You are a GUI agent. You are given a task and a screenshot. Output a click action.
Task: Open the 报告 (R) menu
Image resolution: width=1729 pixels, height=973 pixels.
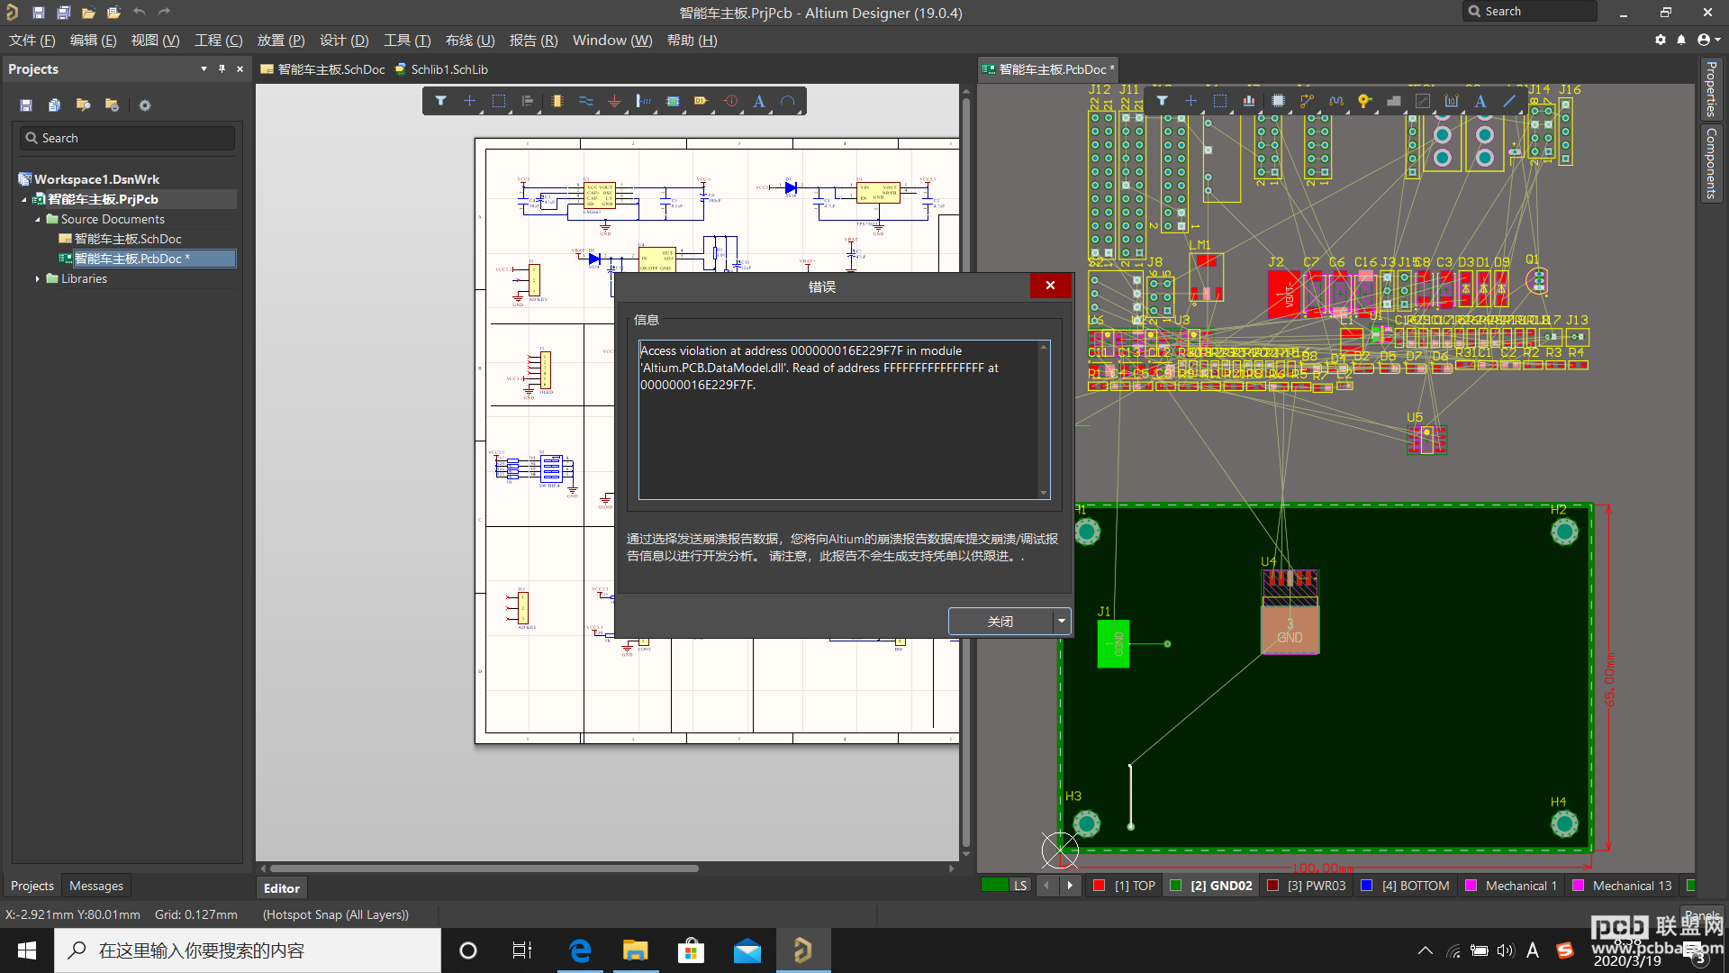(534, 41)
